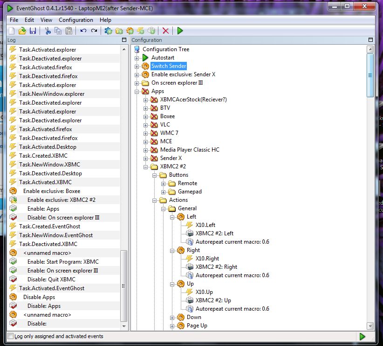This screenshot has height=346, width=383.
Task: Toggle Log only assigned and activated events
Action: (x=11, y=336)
